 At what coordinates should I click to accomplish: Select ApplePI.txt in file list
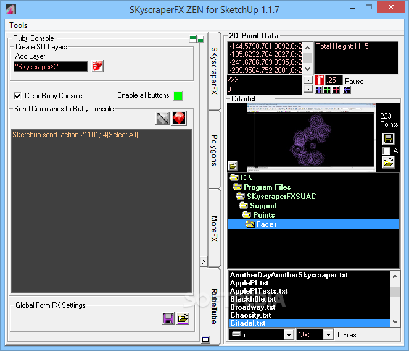(309, 283)
